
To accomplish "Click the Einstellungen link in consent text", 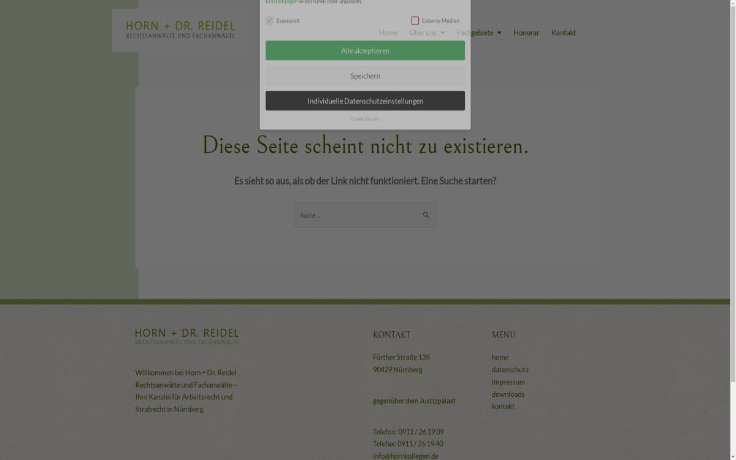I will pyautogui.click(x=280, y=2).
